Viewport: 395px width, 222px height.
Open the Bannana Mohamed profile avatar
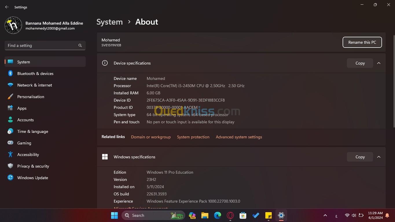click(x=13, y=25)
